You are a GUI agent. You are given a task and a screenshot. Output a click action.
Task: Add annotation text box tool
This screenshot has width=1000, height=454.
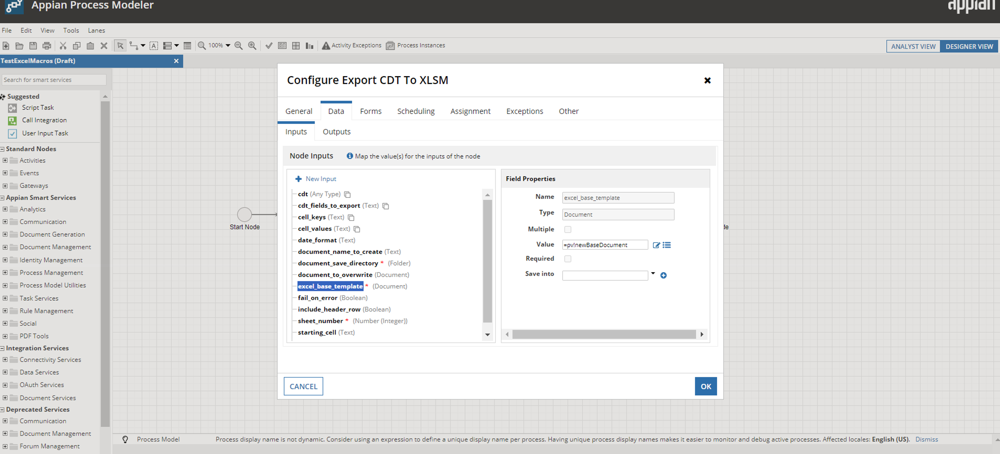click(154, 46)
